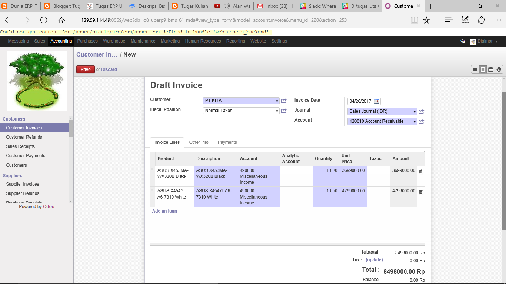Click the browser address bar URL
506x284 pixels.
point(214,20)
